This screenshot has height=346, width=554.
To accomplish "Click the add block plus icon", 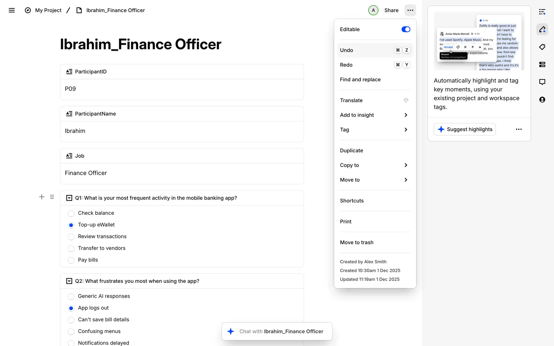I will click(x=42, y=197).
